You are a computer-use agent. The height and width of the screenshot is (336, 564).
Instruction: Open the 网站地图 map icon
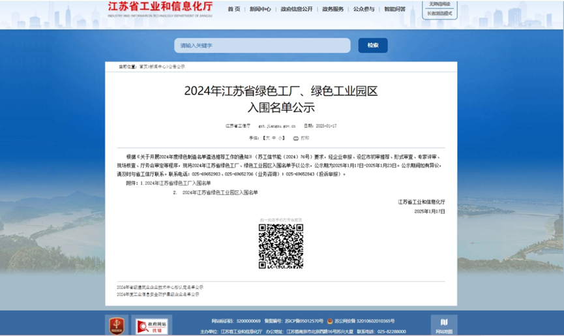(x=444, y=322)
